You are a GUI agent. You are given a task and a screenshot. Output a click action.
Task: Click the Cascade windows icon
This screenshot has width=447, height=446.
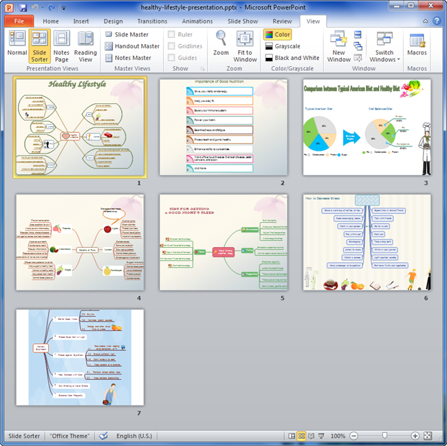358,46
